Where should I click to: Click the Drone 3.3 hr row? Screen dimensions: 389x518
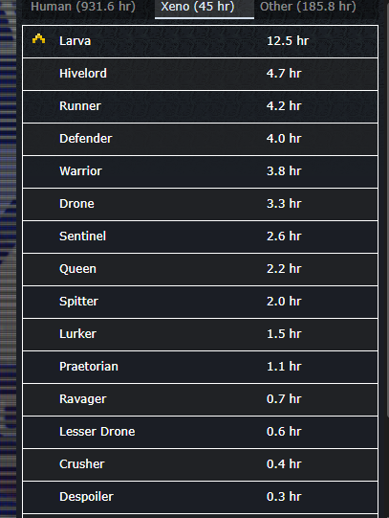pos(200,204)
